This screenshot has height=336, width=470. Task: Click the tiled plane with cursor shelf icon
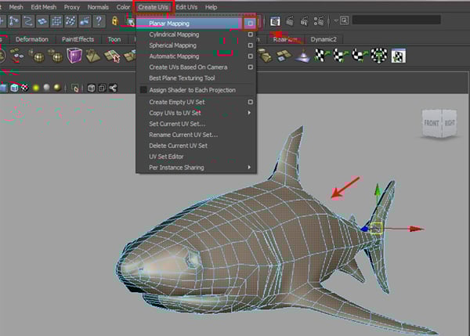(112, 56)
